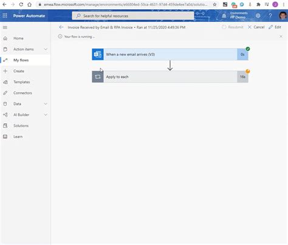
Task: Click the Your flow is running info icon
Action: point(60,36)
